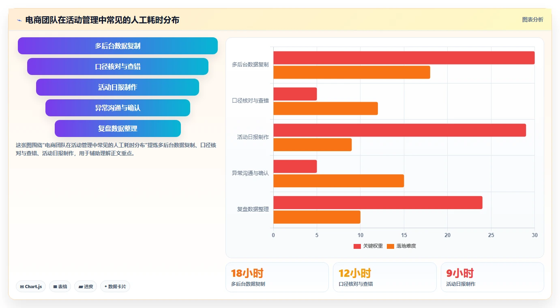Click the red bar for 多后台数据复制
Image resolution: width=560 pixels, height=308 pixels.
(404, 58)
